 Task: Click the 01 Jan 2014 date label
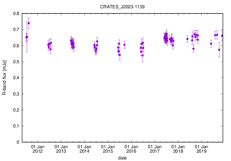point(84,149)
